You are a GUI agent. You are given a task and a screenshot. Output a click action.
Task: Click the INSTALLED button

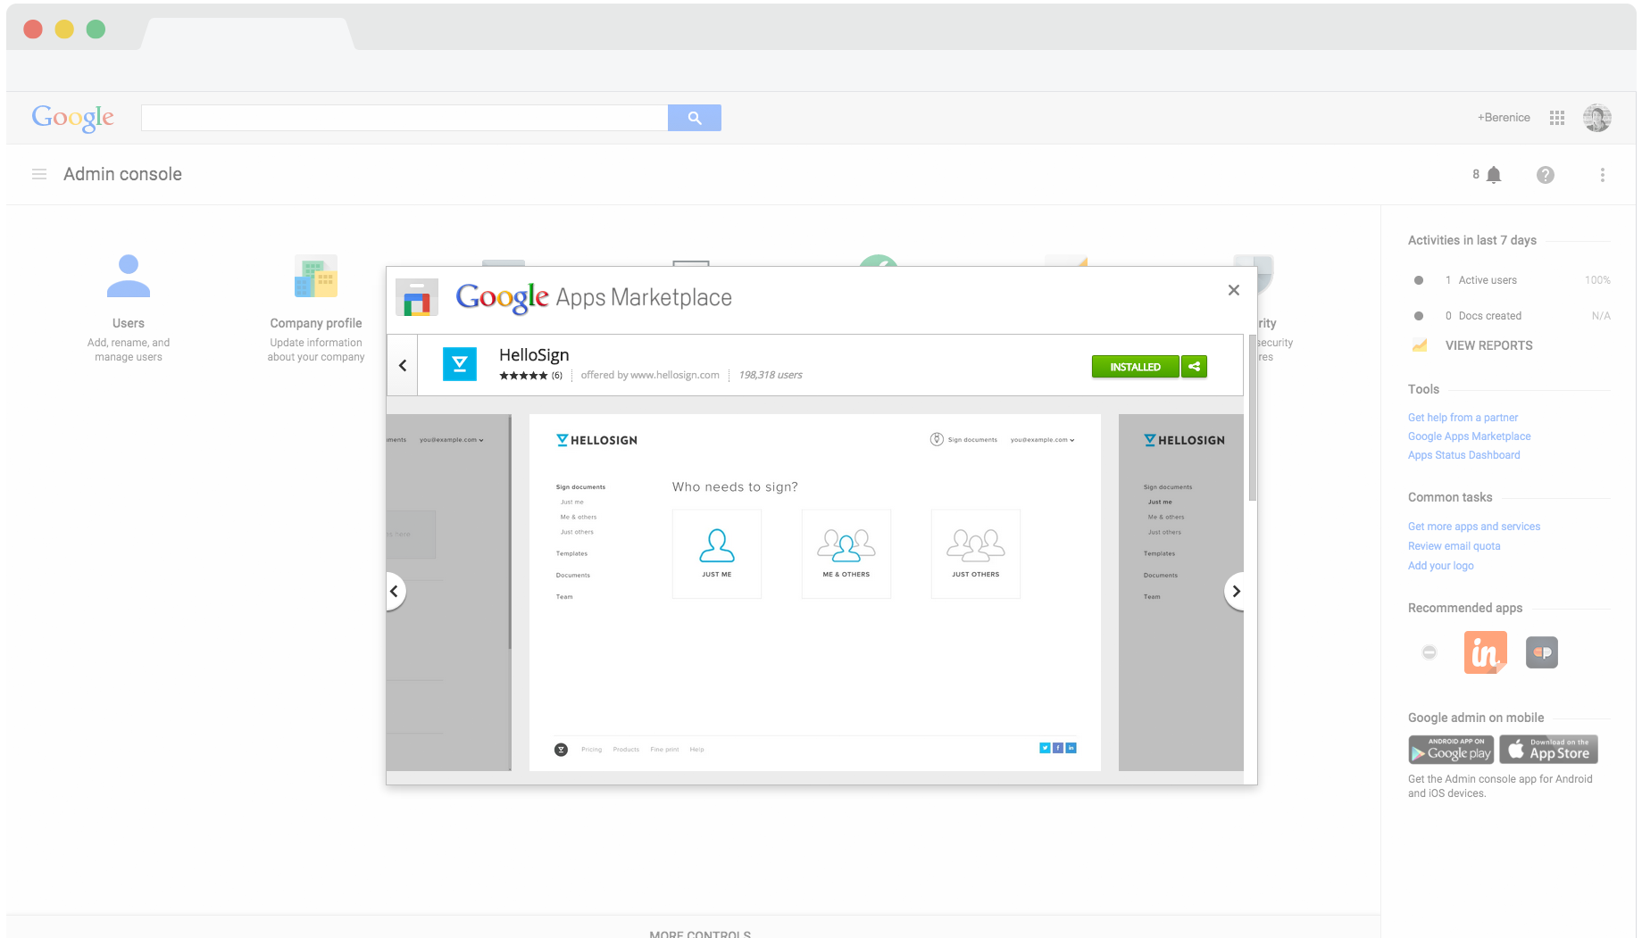click(1136, 367)
